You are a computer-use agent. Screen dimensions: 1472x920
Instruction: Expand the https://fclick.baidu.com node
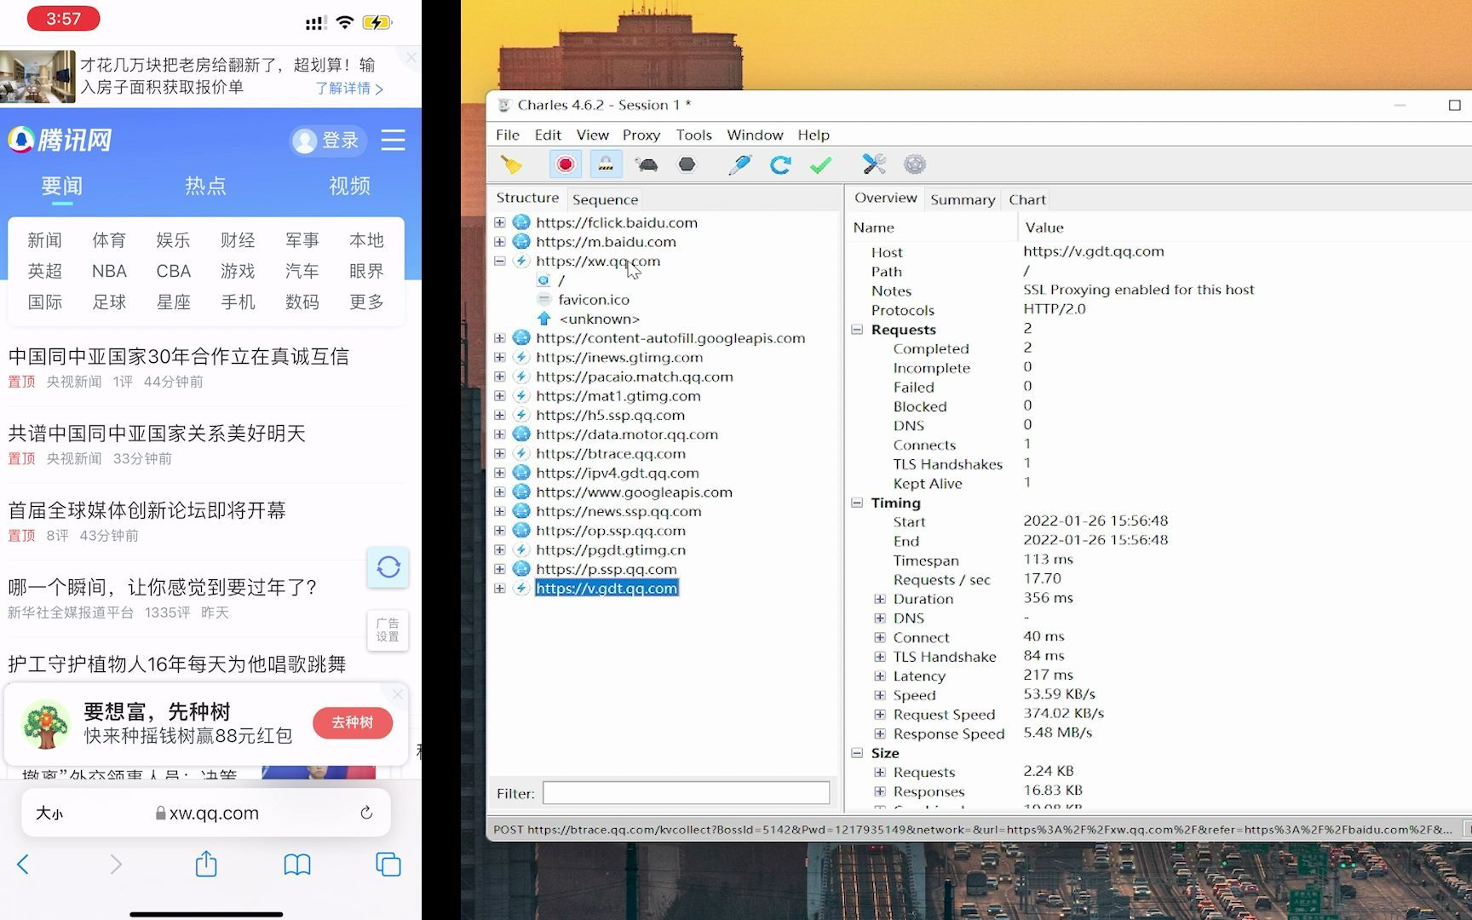coord(500,222)
